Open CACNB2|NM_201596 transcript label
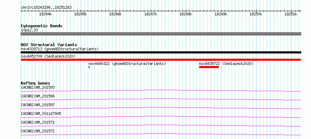Viewport: 311px width, 139px height. [x=38, y=96]
